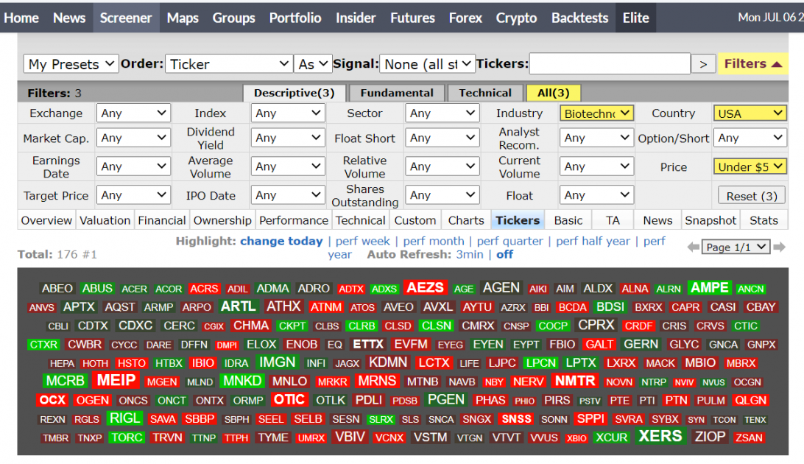Open the XERS ticker
The image size is (804, 464).
point(660,436)
